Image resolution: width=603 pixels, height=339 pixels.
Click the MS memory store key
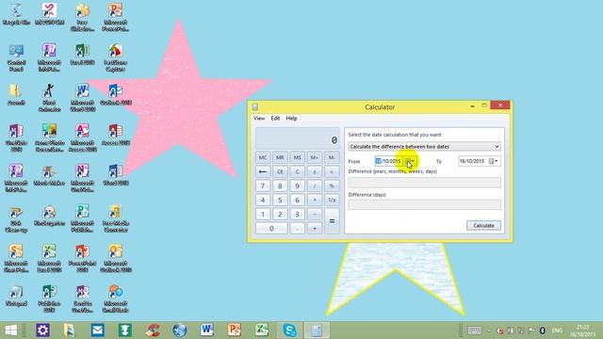298,157
